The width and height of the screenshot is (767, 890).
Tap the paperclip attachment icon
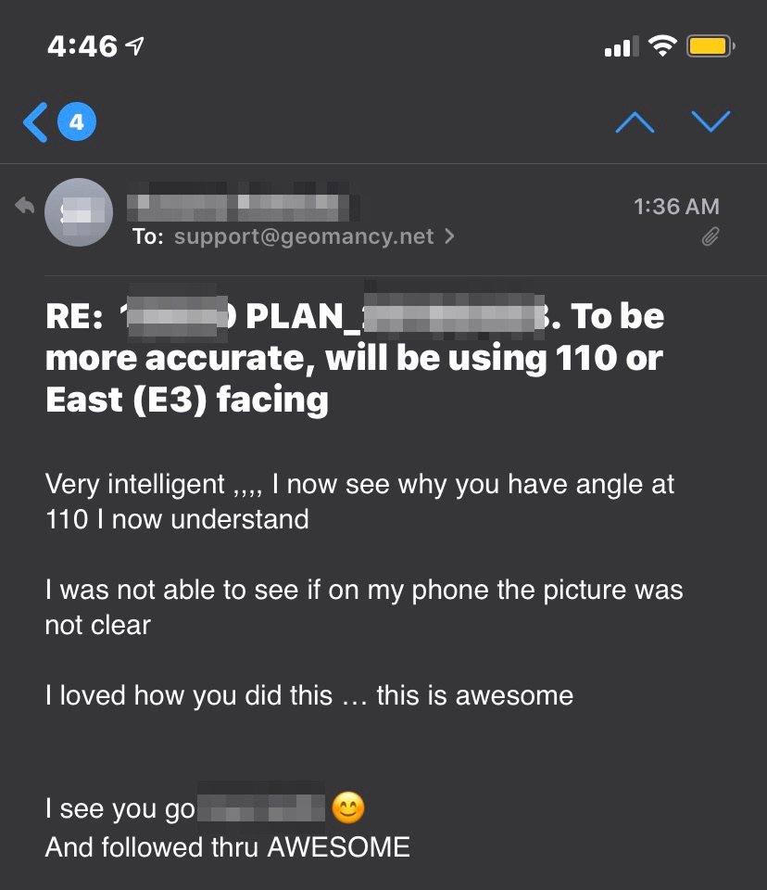tap(710, 238)
